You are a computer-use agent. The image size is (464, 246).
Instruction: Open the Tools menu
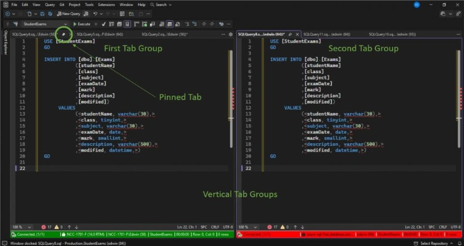(89, 5)
